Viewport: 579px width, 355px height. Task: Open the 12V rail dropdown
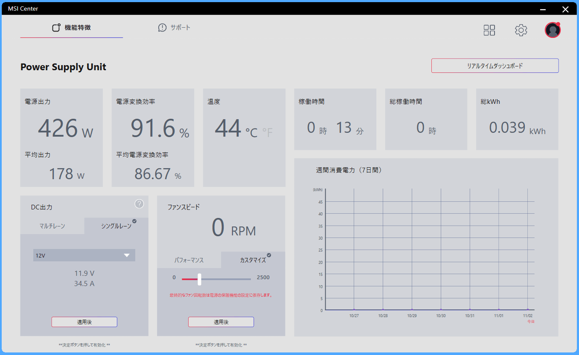[x=84, y=255]
